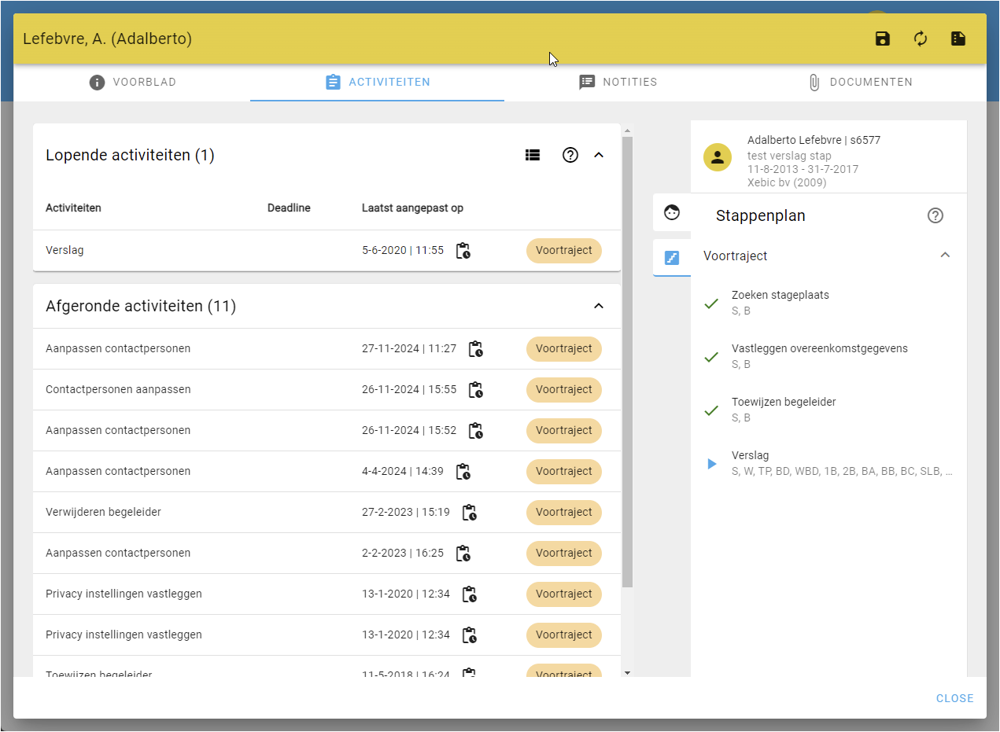Click clipboard clock icon for 4-4-2024 14:39
Screen dimensions: 1000x732
click(463, 471)
